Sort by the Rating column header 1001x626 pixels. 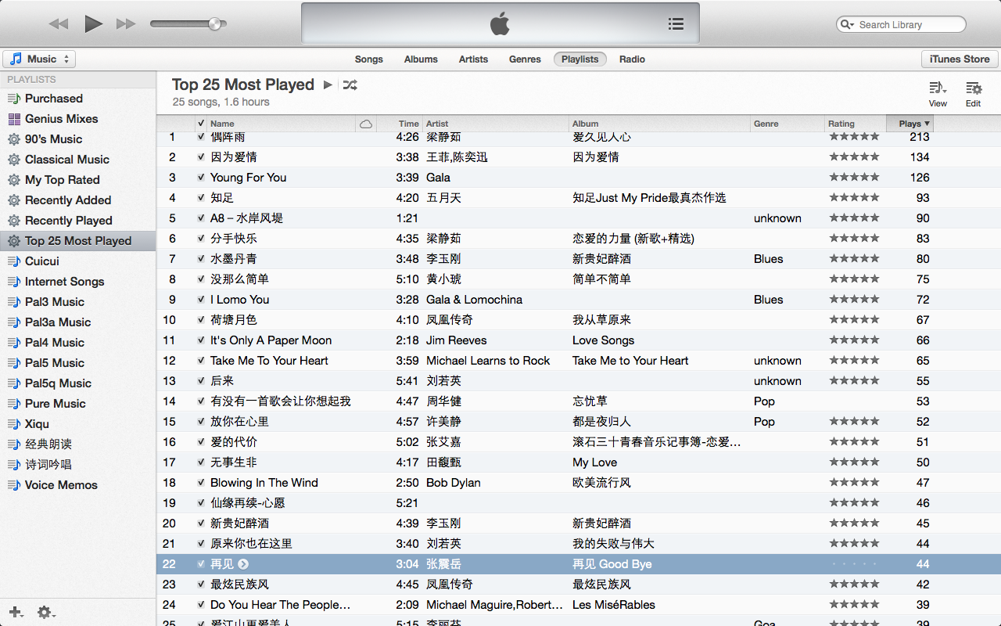(856, 124)
